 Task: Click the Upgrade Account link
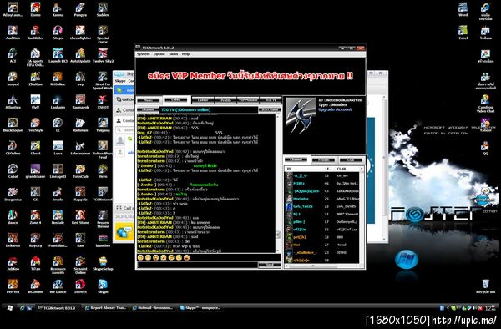[x=335, y=109]
